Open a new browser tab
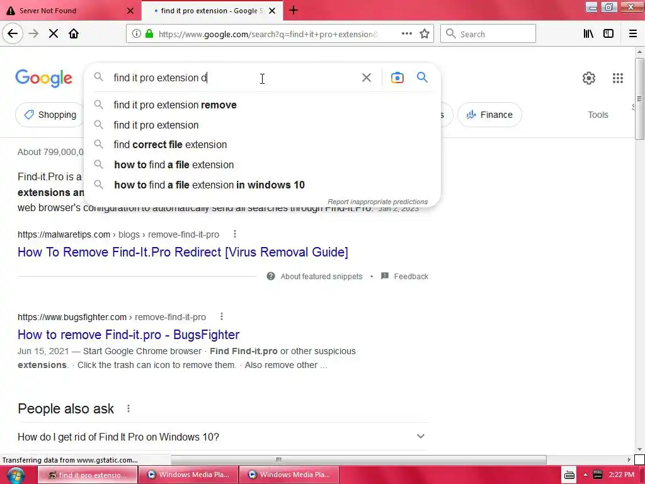Viewport: 645px width, 484px height. pyautogui.click(x=294, y=10)
